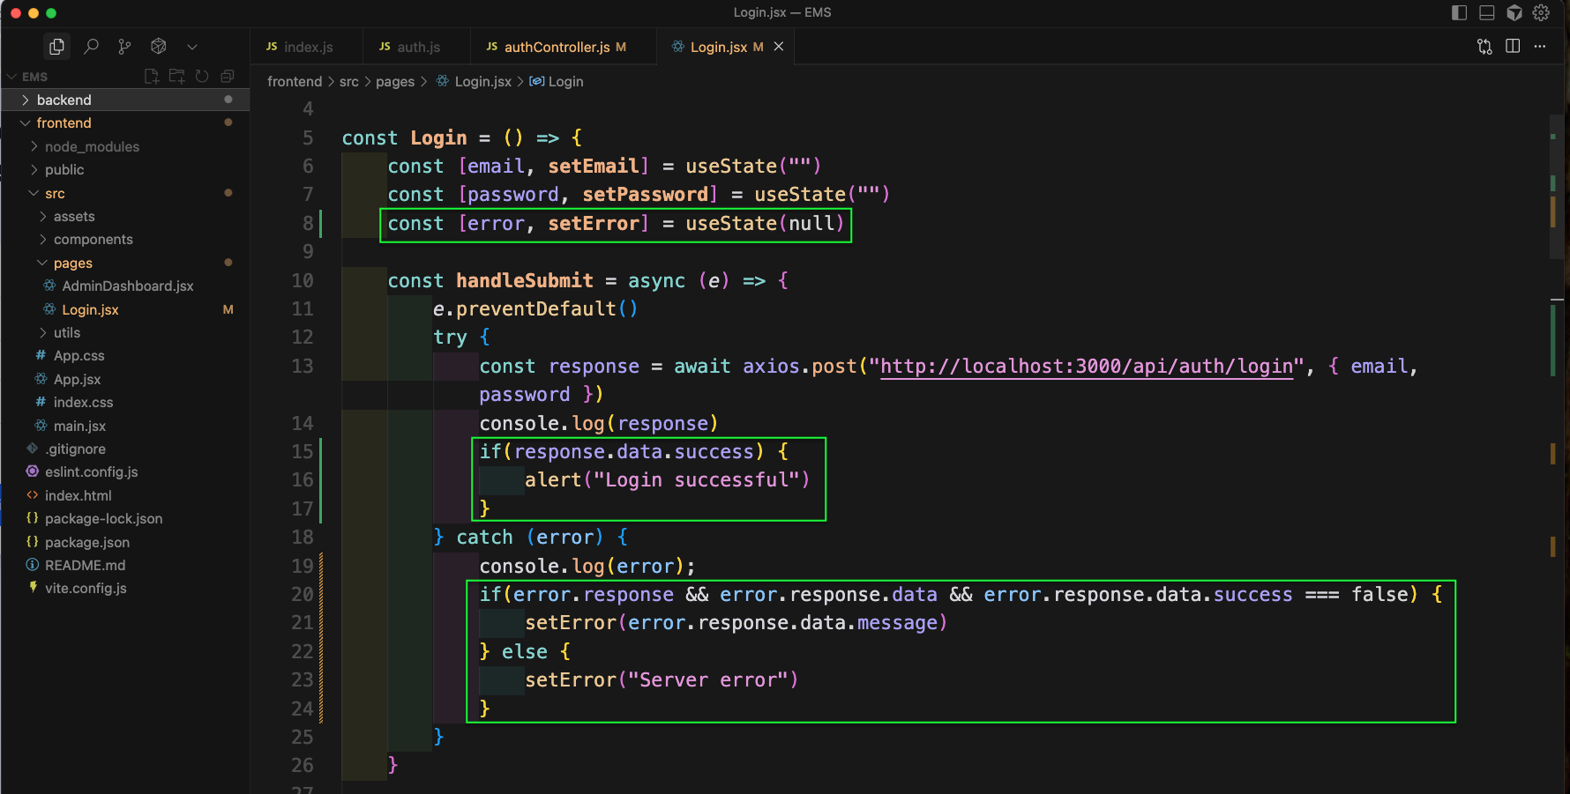Click the New File icon in explorer header
The height and width of the screenshot is (794, 1570).
[x=152, y=77]
